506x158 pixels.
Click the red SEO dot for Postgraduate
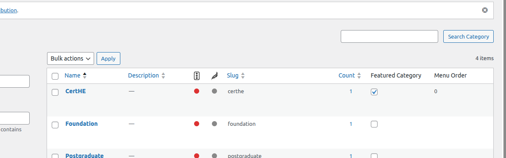[197, 156]
